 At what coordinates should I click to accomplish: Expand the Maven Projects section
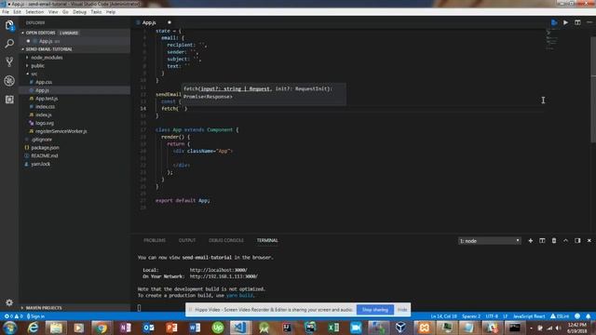(44, 308)
